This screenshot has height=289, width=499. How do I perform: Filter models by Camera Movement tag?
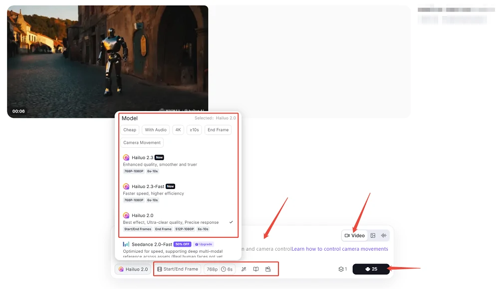tap(142, 142)
